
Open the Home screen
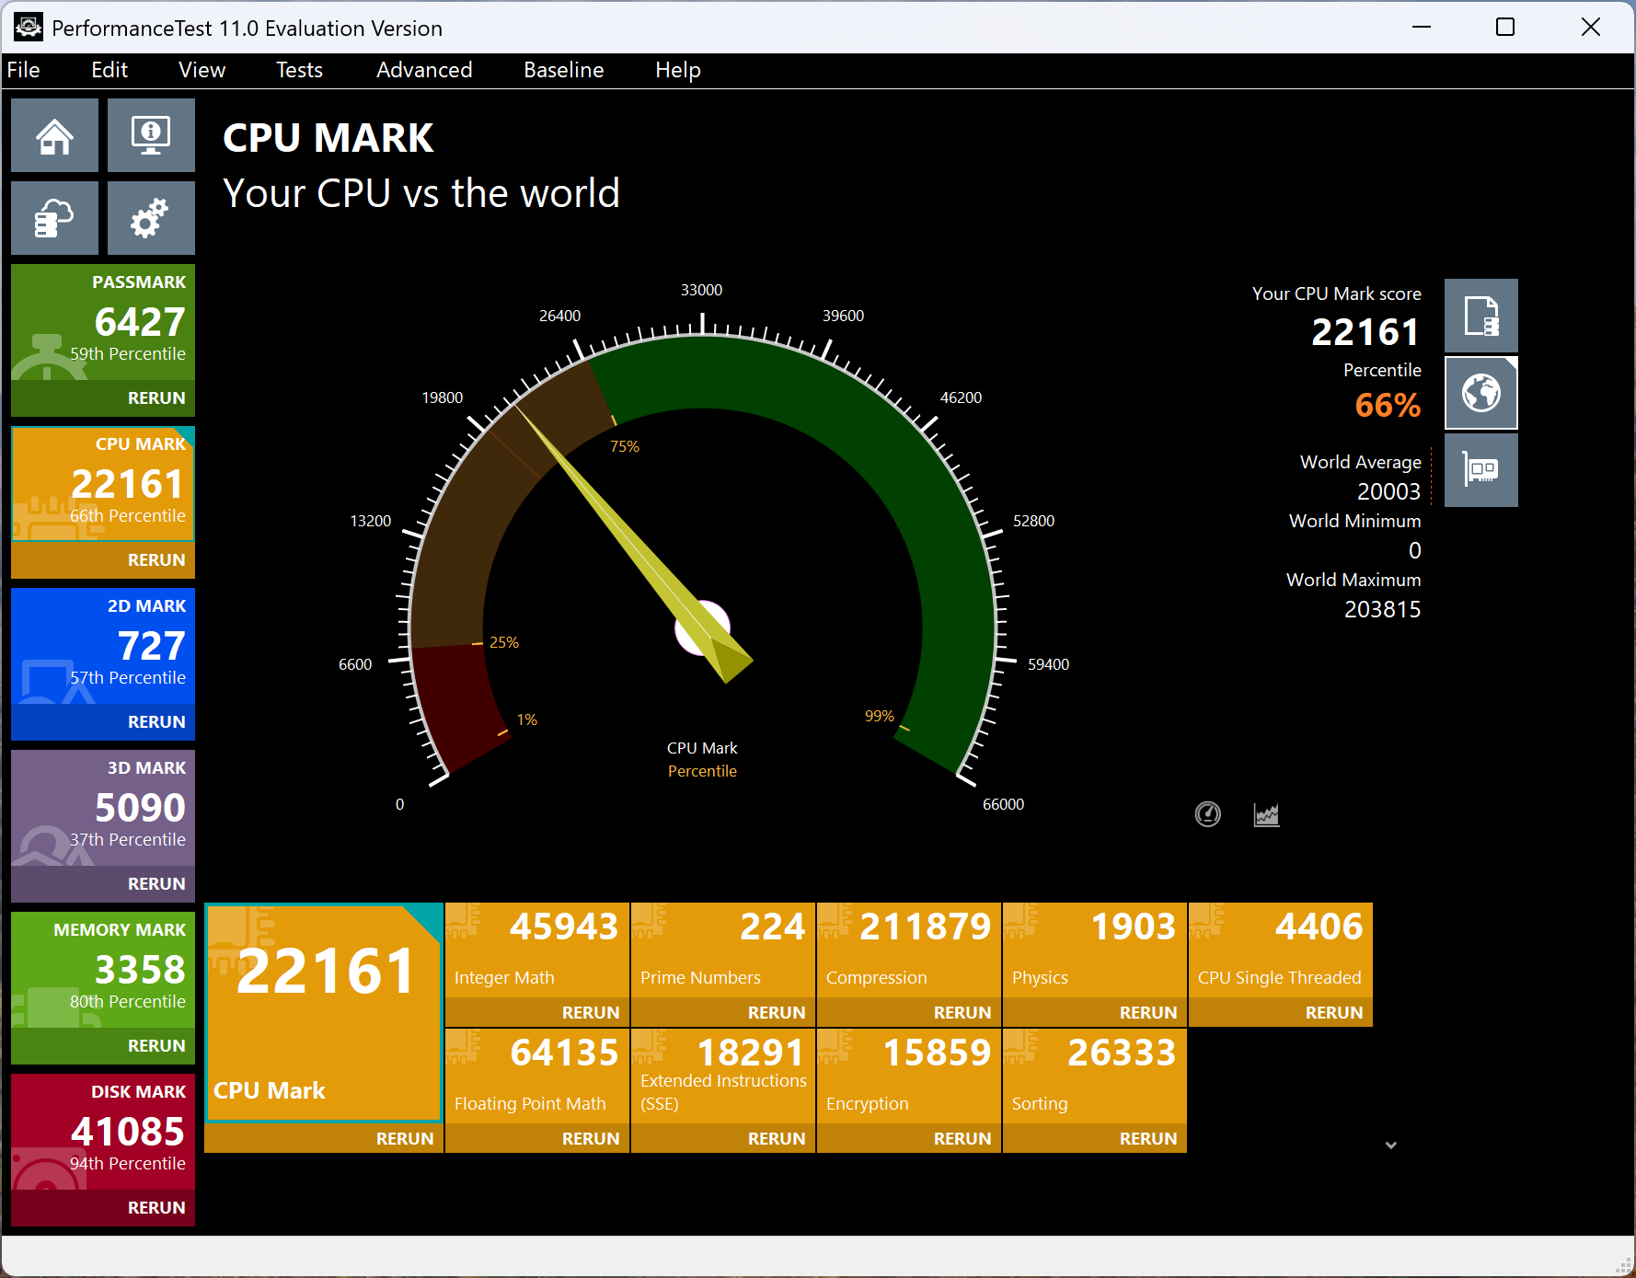click(54, 134)
